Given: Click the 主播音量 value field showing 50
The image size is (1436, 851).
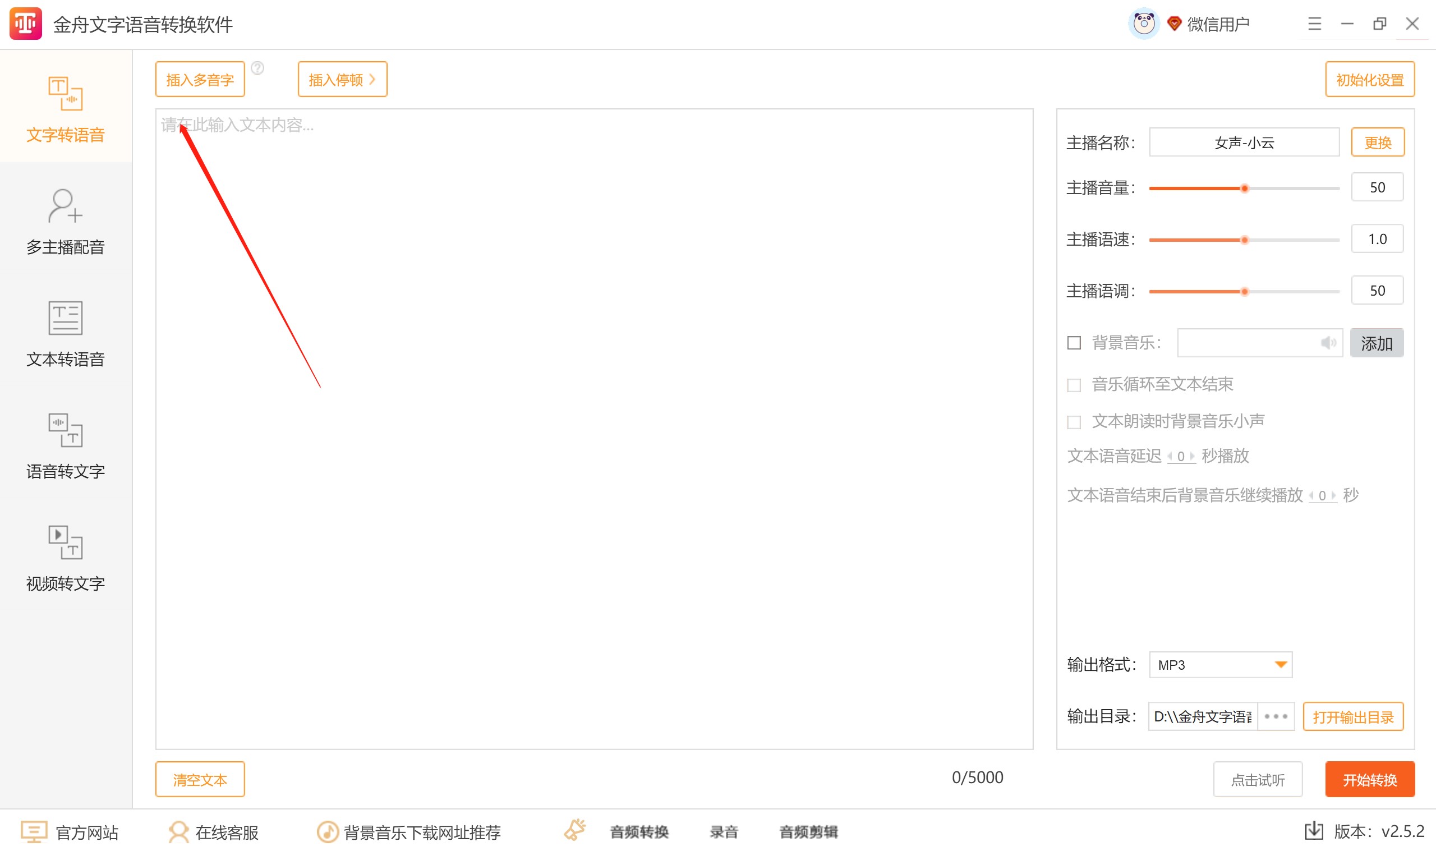Looking at the screenshot, I should [x=1377, y=187].
